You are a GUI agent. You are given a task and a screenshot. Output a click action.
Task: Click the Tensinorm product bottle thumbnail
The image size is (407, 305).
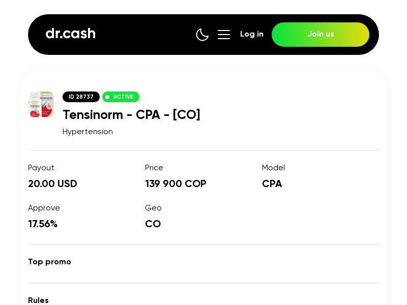[41, 104]
